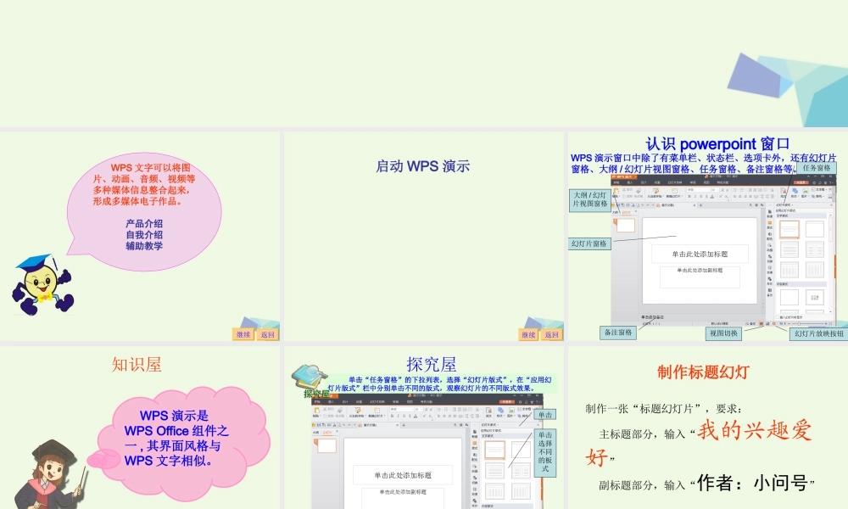Viewport: 848px width, 509px height.
Task: Click the pink cloud bubble WPS 演示是 text
Action: tap(176, 438)
